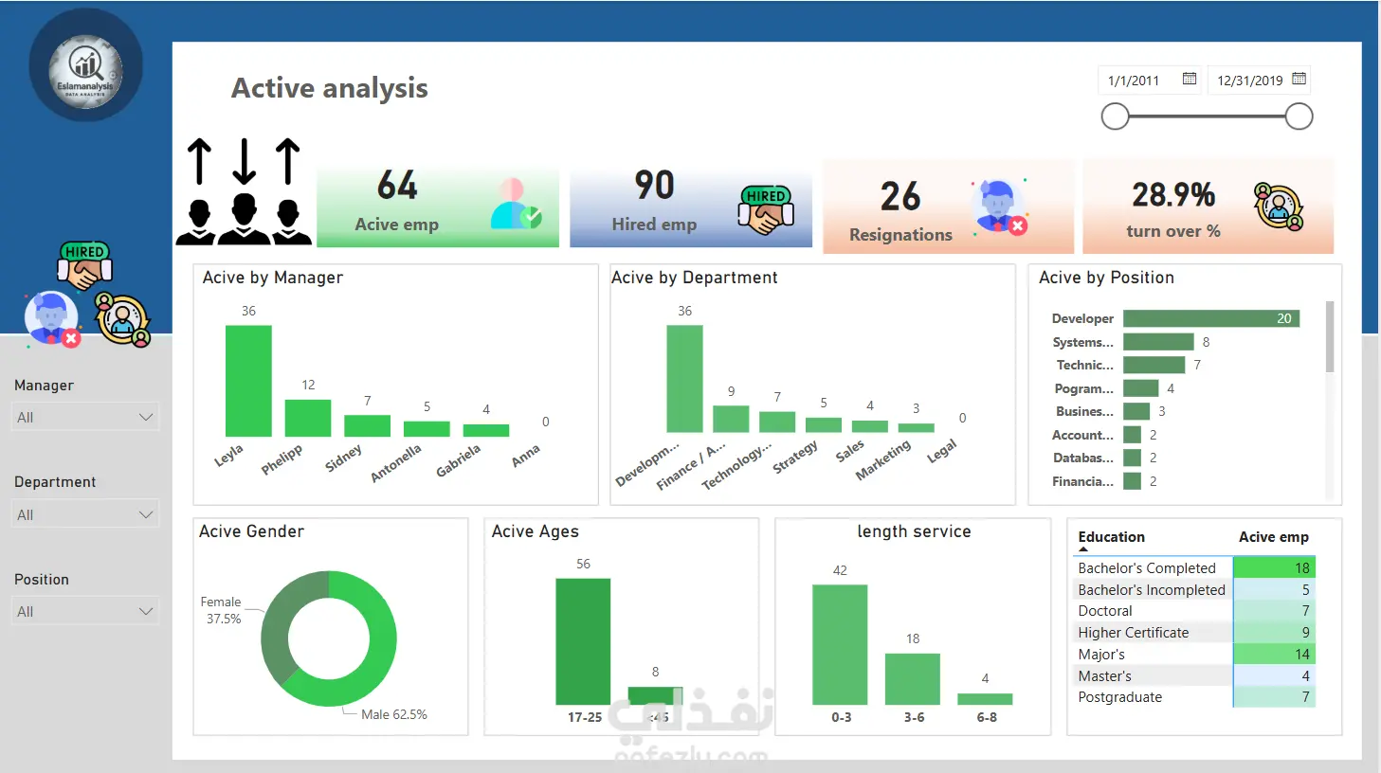Screen dimensions: 1381x773
Task: Open the Department filter dropdown
Action: point(85,514)
